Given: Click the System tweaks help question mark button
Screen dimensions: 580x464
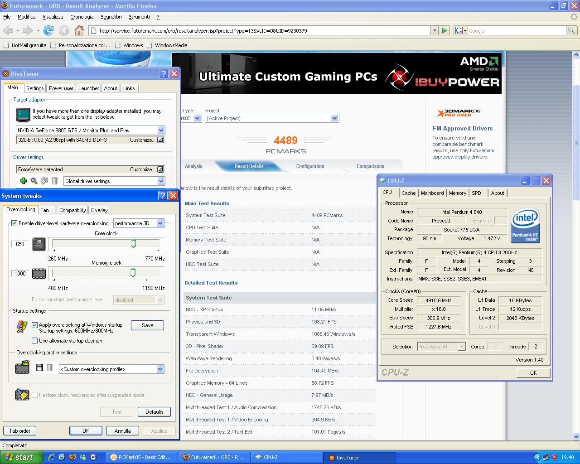Looking at the screenshot, I should (163, 195).
